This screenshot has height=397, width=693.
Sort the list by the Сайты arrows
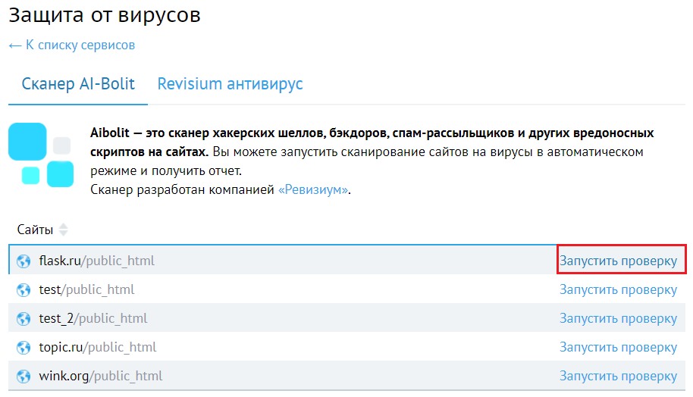63,230
